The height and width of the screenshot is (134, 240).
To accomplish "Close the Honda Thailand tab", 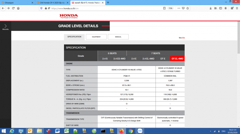I will (102, 3).
